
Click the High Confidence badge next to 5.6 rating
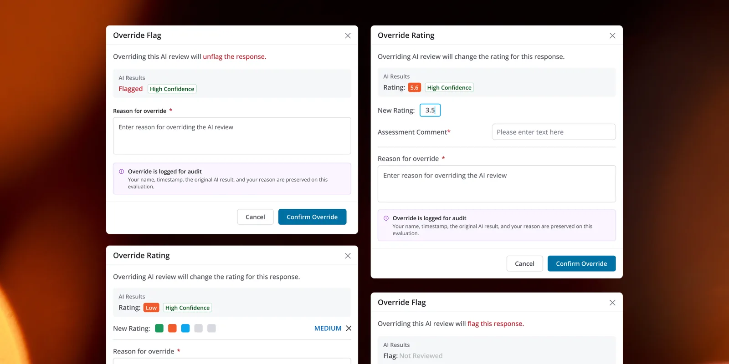(449, 87)
